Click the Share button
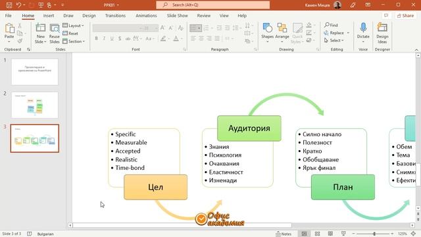This screenshot has width=421, height=237. tap(405, 16)
